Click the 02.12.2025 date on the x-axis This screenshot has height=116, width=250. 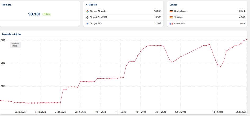[180, 112]
